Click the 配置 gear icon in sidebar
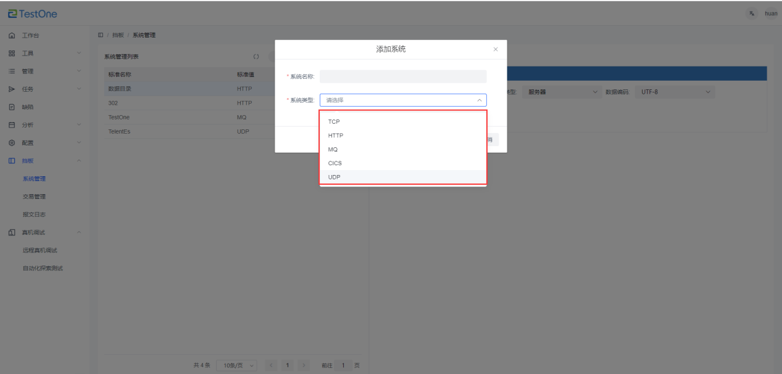The image size is (782, 374). [x=12, y=143]
